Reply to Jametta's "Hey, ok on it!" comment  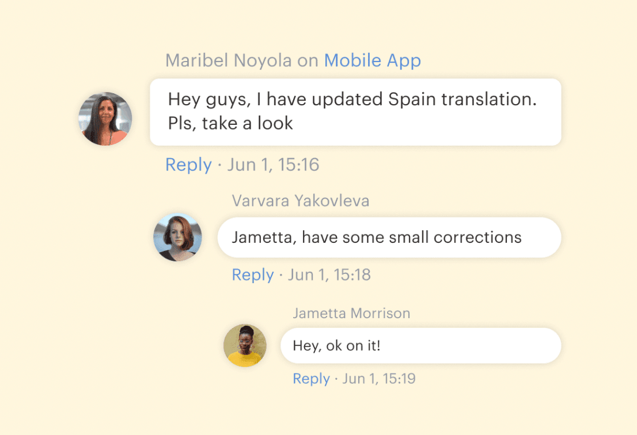tap(311, 379)
